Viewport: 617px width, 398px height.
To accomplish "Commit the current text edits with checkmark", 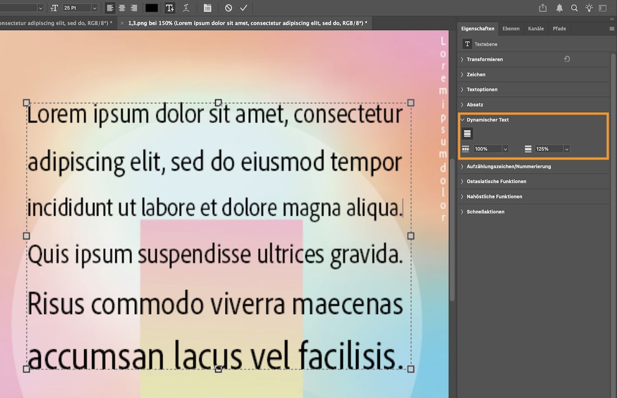I will coord(243,7).
